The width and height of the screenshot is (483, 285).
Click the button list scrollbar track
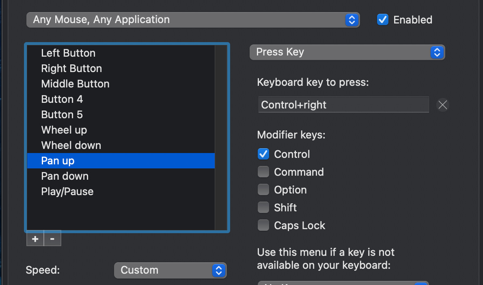[x=221, y=138]
